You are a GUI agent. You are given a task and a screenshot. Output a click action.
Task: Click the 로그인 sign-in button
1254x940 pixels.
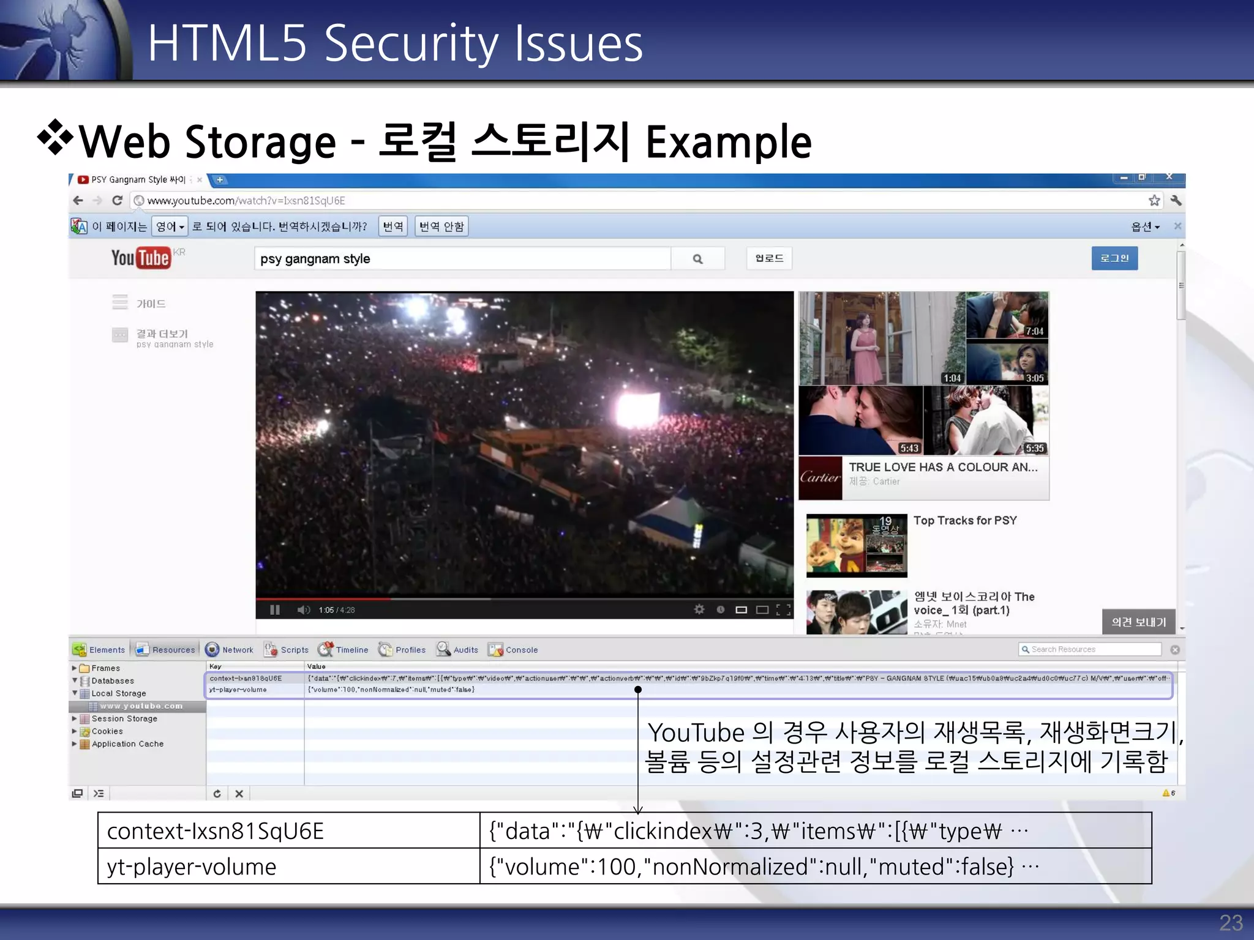pos(1114,258)
